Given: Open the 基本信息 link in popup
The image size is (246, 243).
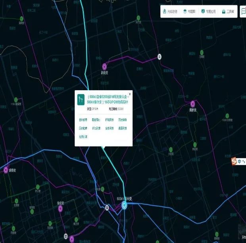Looking at the screenshot, I should tap(83, 120).
